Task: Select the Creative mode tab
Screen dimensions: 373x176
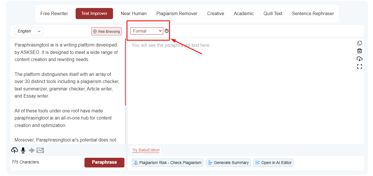Action: [x=216, y=13]
